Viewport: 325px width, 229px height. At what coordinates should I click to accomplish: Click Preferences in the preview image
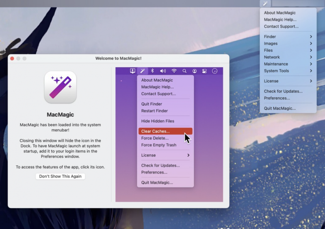click(x=165, y=172)
